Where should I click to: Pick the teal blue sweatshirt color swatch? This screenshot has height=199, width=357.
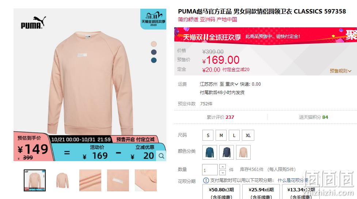click(x=210, y=152)
